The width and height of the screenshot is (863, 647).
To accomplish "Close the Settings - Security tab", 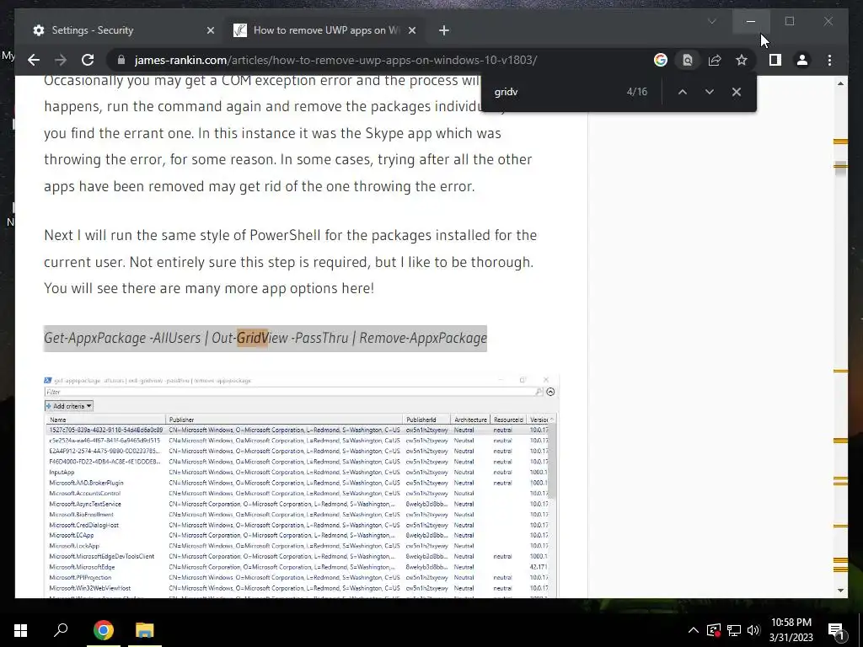I will coord(210,30).
